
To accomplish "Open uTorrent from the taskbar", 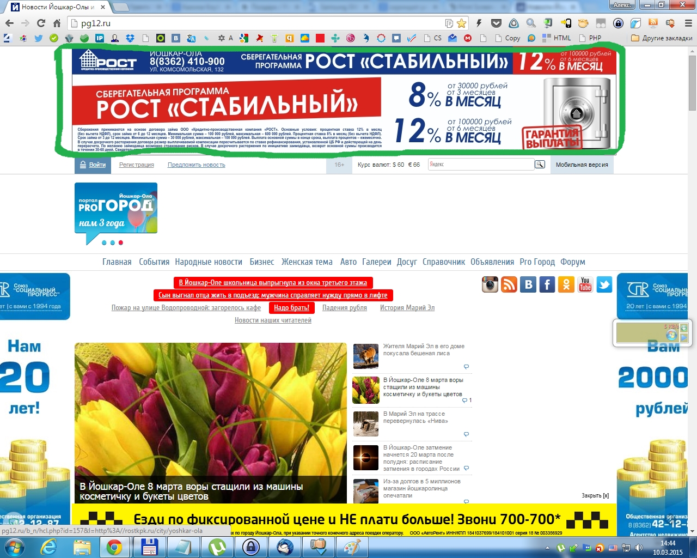I will pyautogui.click(x=217, y=547).
